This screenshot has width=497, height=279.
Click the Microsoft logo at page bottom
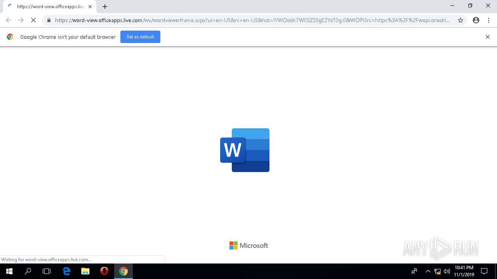248,245
